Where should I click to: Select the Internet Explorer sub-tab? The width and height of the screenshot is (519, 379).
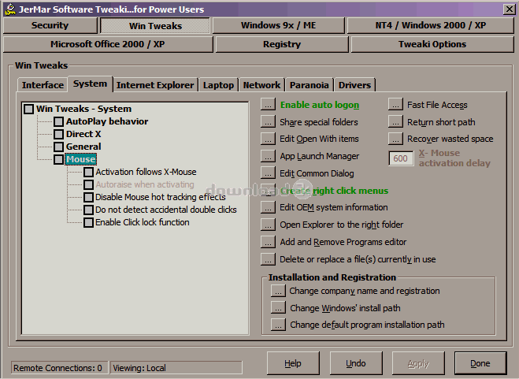click(x=155, y=85)
